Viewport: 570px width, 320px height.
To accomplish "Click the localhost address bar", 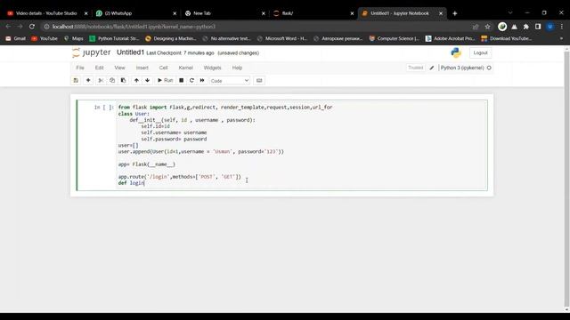I will [x=255, y=27].
